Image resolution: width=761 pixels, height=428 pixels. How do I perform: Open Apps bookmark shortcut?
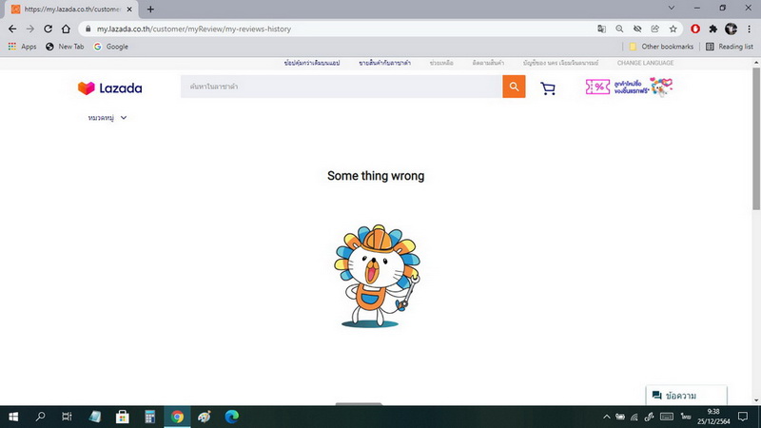tap(22, 47)
